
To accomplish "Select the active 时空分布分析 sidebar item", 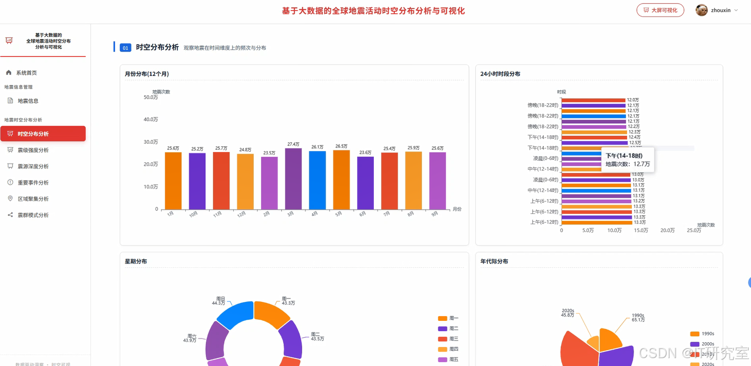I will tap(43, 133).
